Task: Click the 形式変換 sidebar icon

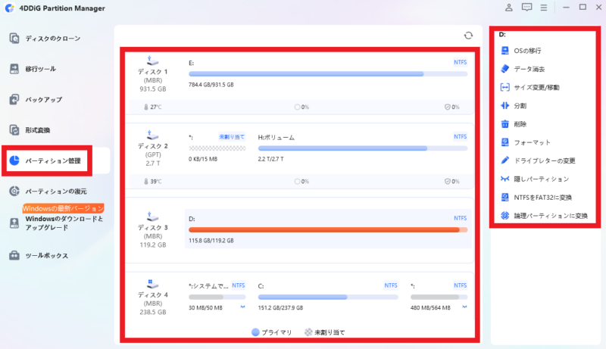Action: (x=14, y=130)
